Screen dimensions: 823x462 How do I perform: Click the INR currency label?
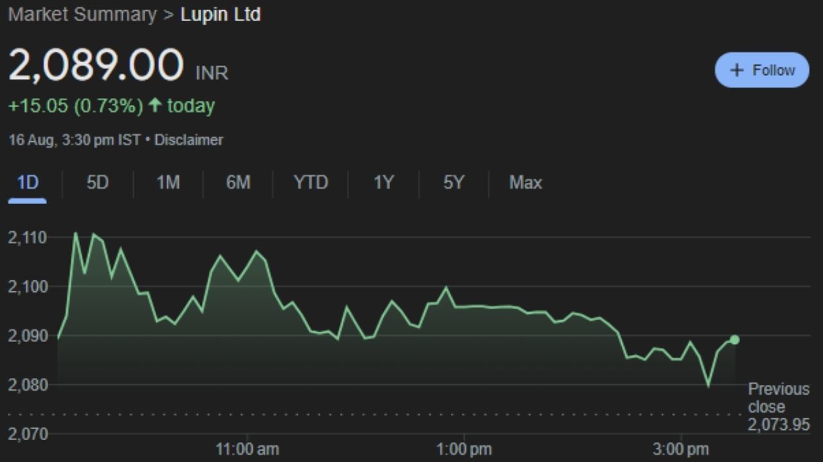[x=212, y=73]
